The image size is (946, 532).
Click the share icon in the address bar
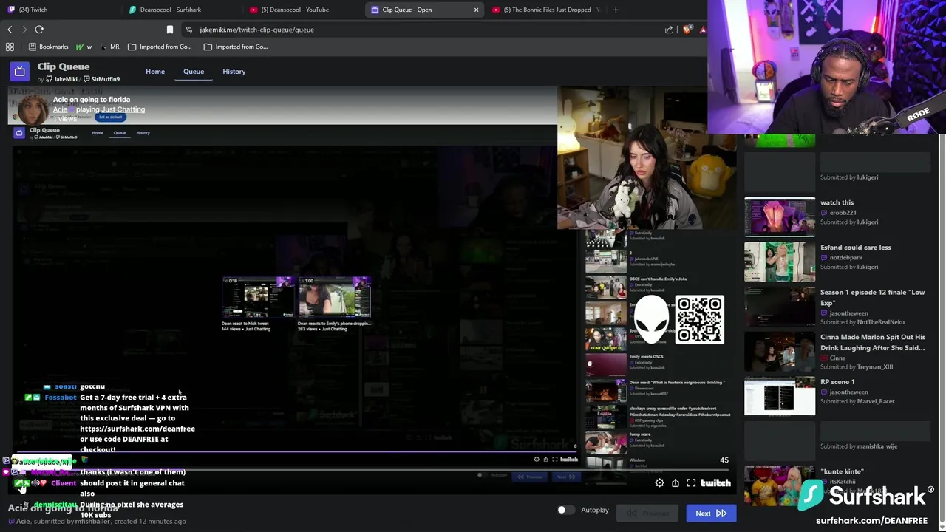pos(669,30)
